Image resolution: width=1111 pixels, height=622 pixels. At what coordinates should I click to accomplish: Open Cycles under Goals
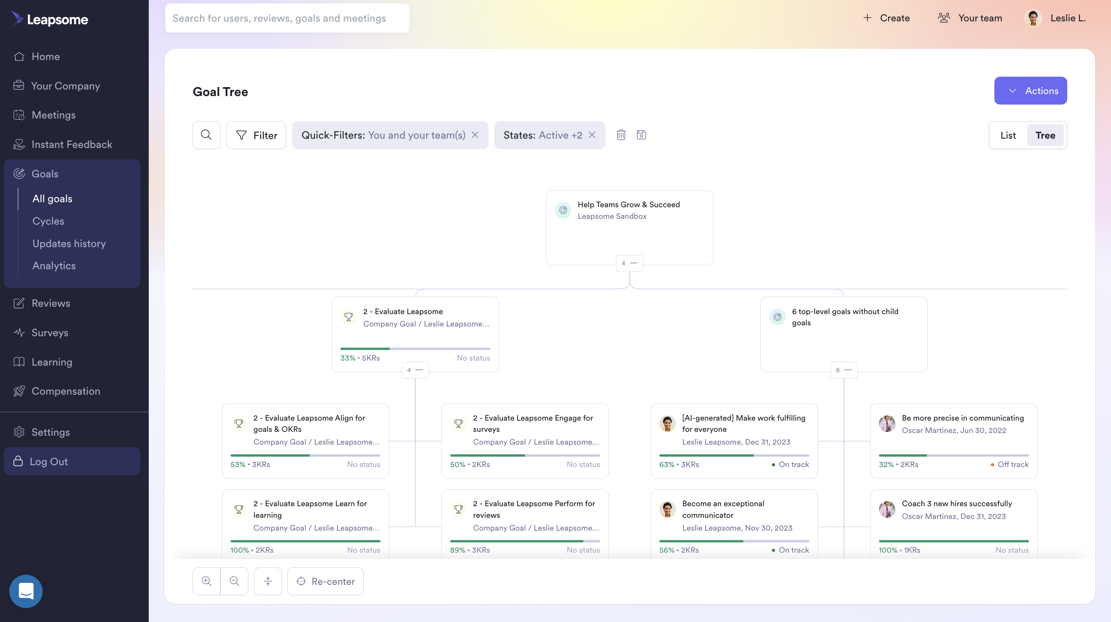pyautogui.click(x=48, y=221)
